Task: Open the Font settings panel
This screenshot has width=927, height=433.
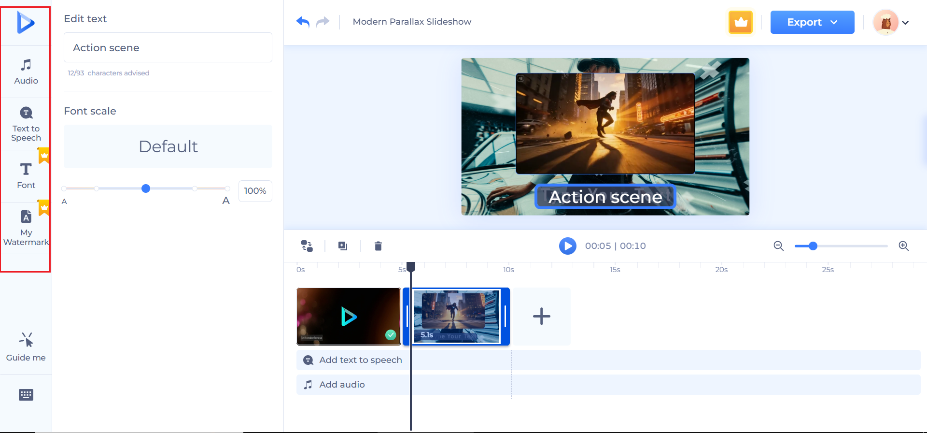Action: point(26,176)
